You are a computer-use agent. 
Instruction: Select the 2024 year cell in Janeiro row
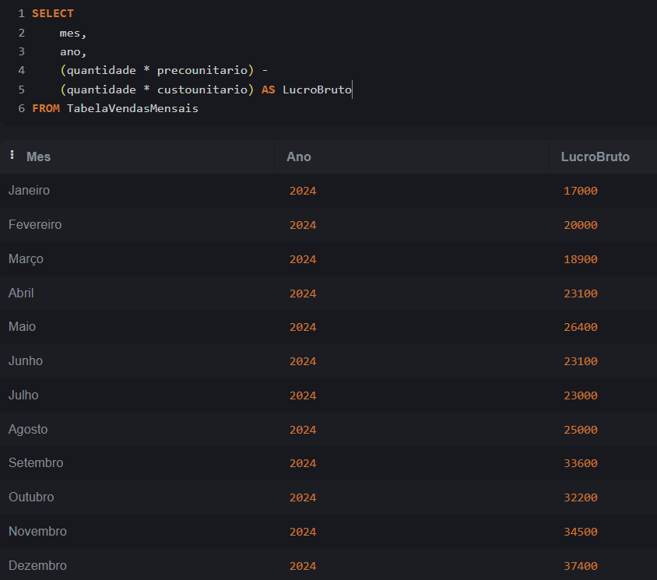tap(303, 191)
